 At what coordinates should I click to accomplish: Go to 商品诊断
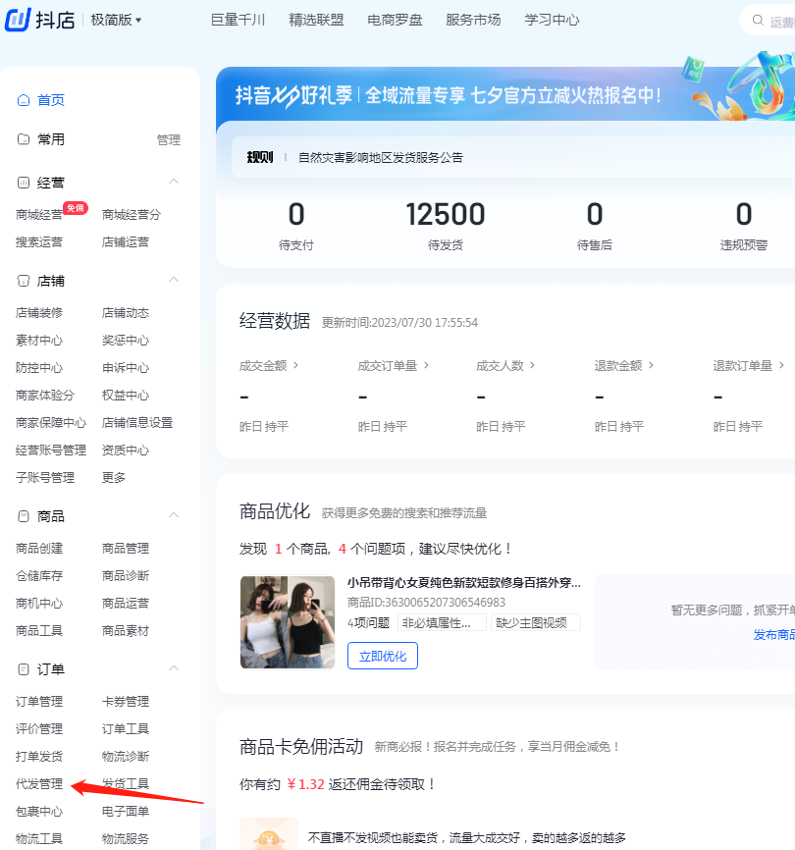(126, 576)
